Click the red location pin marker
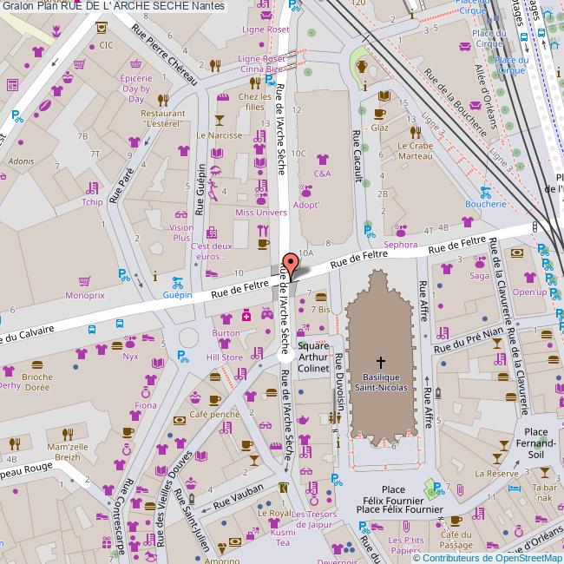This screenshot has height=564, width=564. tap(291, 264)
